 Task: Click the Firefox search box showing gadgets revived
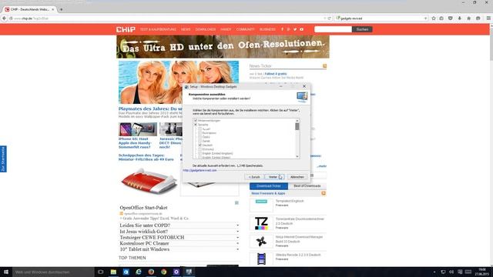(381, 18)
